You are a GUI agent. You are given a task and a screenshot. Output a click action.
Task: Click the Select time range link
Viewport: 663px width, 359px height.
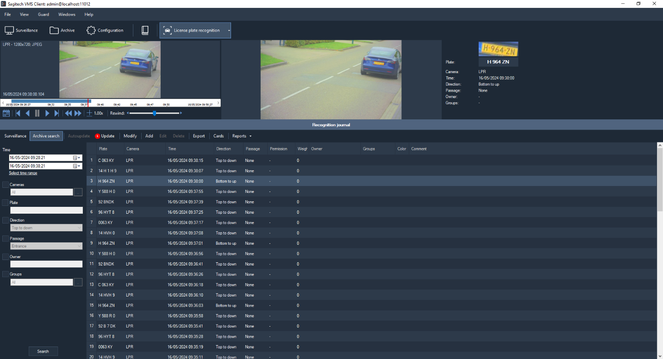[23, 173]
